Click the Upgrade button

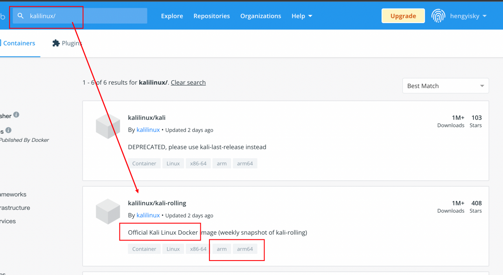(x=403, y=16)
